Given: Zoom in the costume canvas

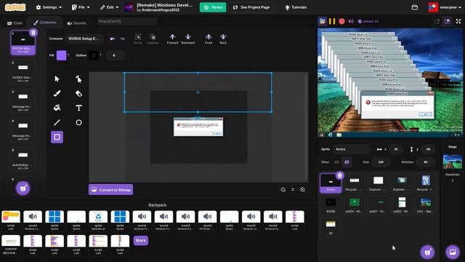Looking at the screenshot, I should tap(302, 189).
